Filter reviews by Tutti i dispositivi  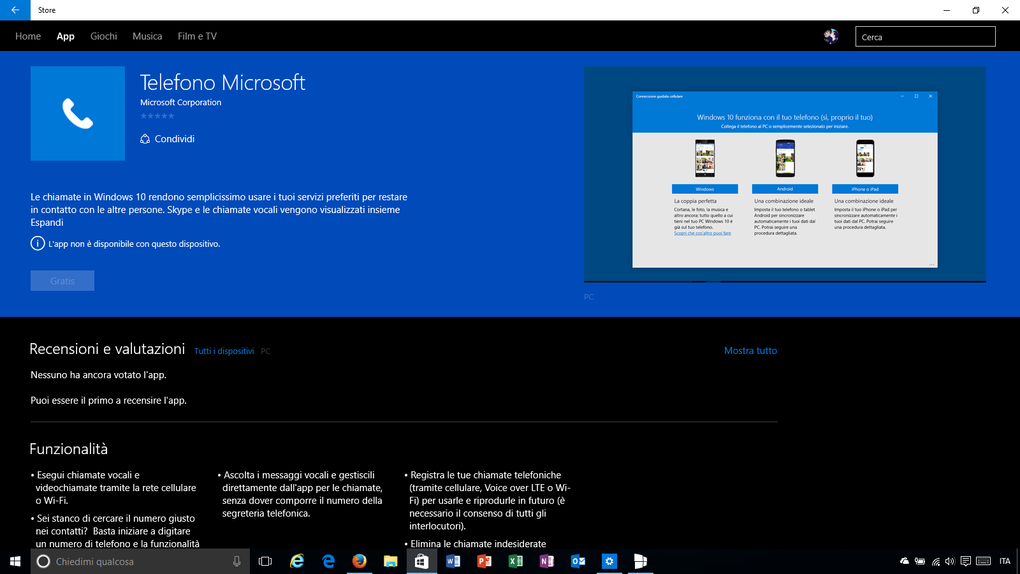pyautogui.click(x=224, y=351)
